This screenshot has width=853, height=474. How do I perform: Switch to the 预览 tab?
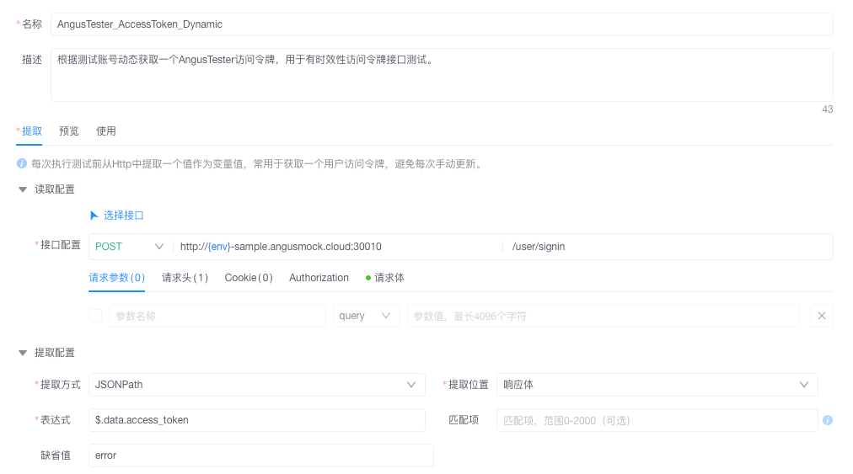(69, 131)
